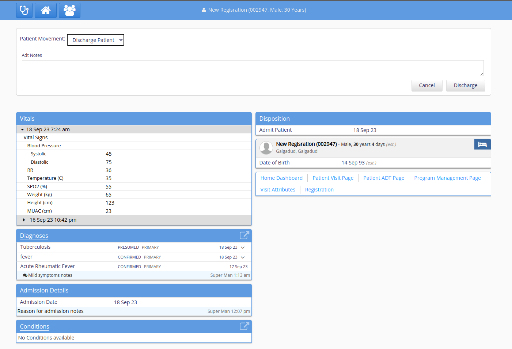Open the Patient Movement dropdown

coord(95,40)
